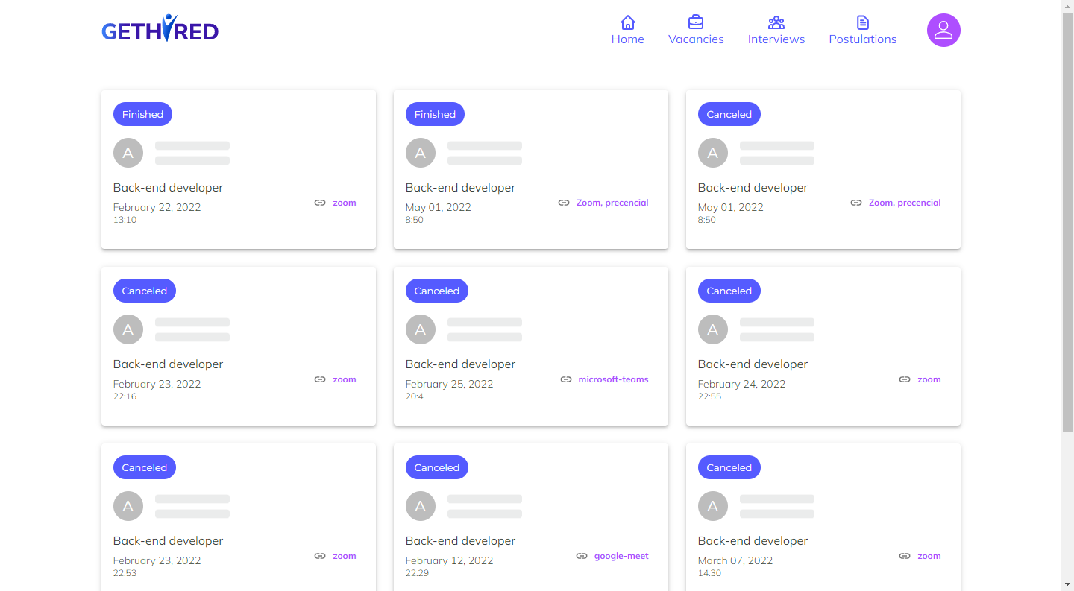Click the Finished status badge on the first card
This screenshot has width=1074, height=591.
click(142, 113)
